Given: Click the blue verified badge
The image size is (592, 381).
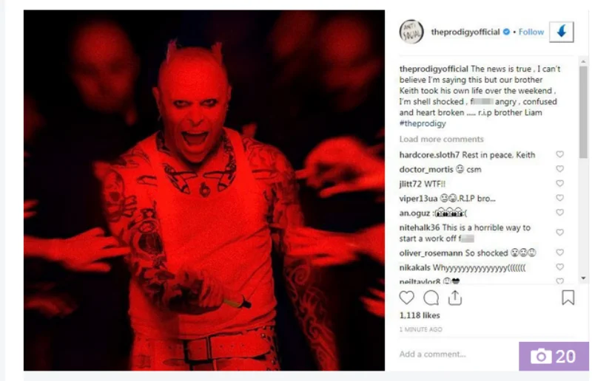Looking at the screenshot, I should 507,32.
